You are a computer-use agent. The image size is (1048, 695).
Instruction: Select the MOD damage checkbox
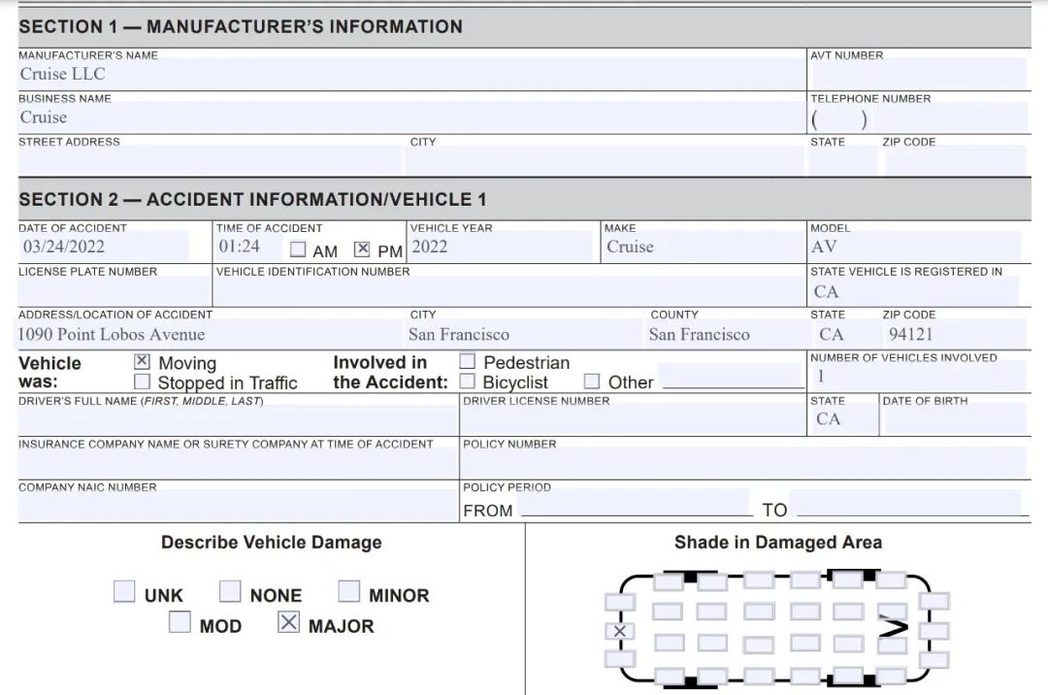[x=180, y=622]
